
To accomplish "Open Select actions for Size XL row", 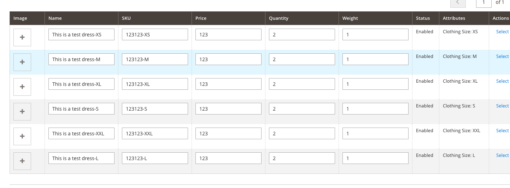I will click(x=502, y=81).
